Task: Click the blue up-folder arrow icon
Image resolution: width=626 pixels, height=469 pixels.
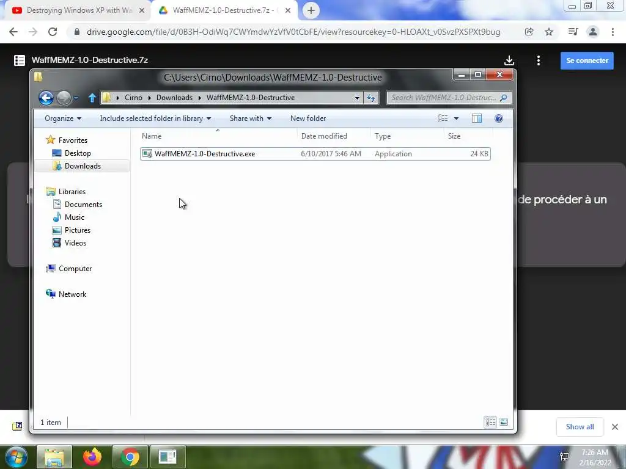Action: click(92, 98)
